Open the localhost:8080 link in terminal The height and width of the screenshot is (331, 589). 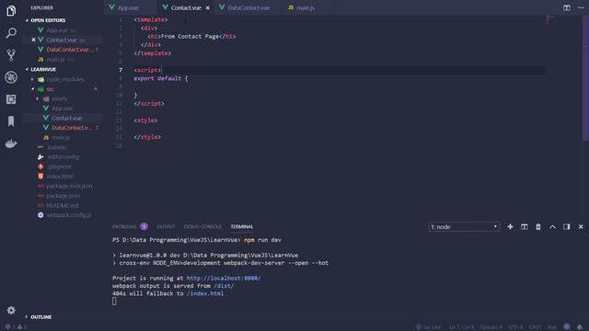224,278
